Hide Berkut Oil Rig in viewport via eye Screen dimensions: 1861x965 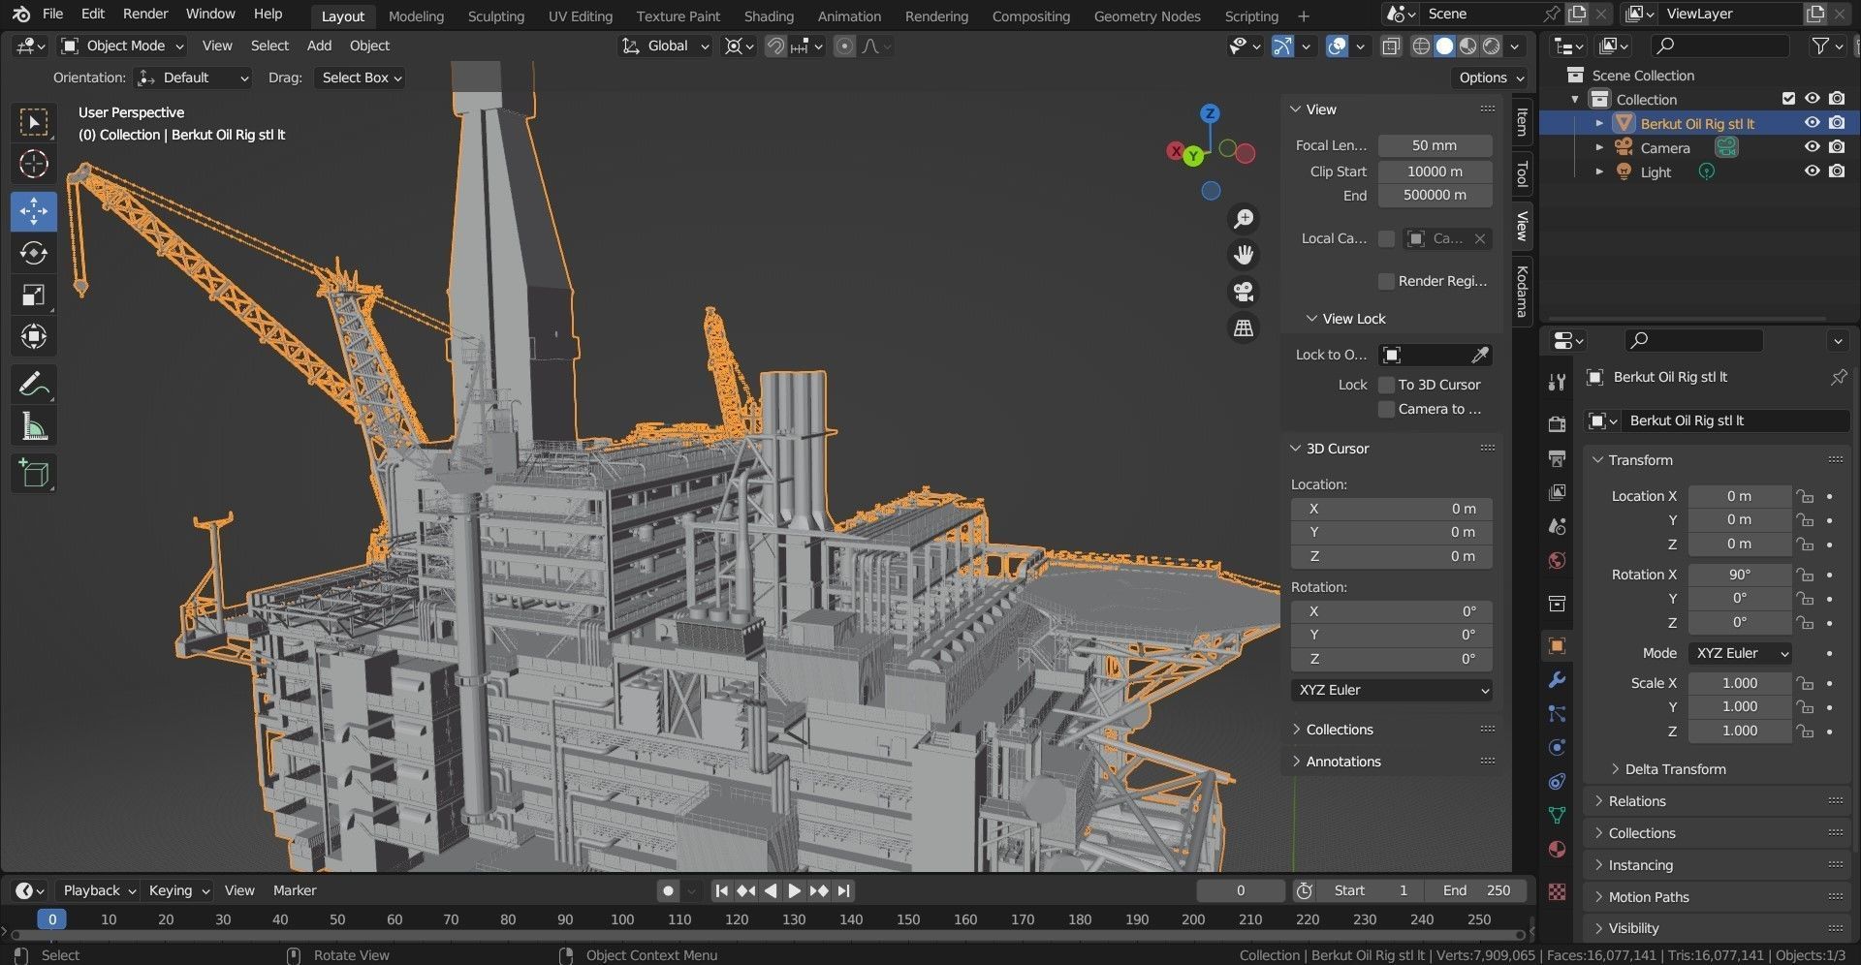[x=1812, y=123]
